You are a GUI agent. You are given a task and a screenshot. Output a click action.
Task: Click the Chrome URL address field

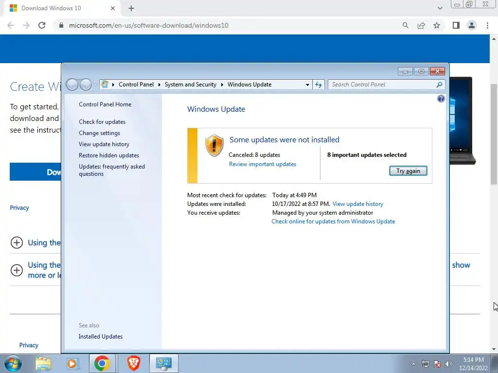(149, 25)
